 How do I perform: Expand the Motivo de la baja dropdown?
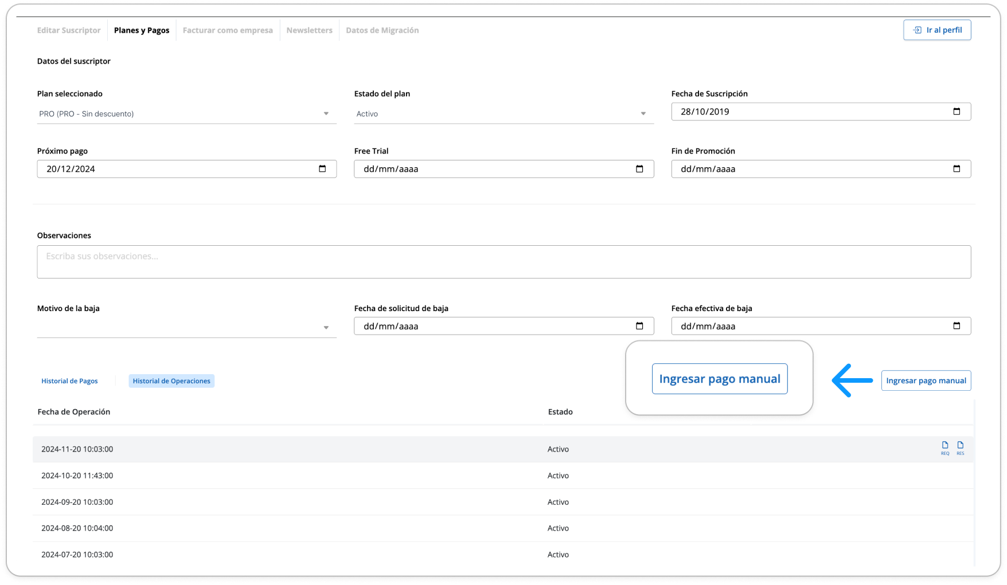186,328
